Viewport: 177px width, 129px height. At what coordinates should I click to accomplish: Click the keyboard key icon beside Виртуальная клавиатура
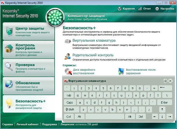[x=68, y=41]
